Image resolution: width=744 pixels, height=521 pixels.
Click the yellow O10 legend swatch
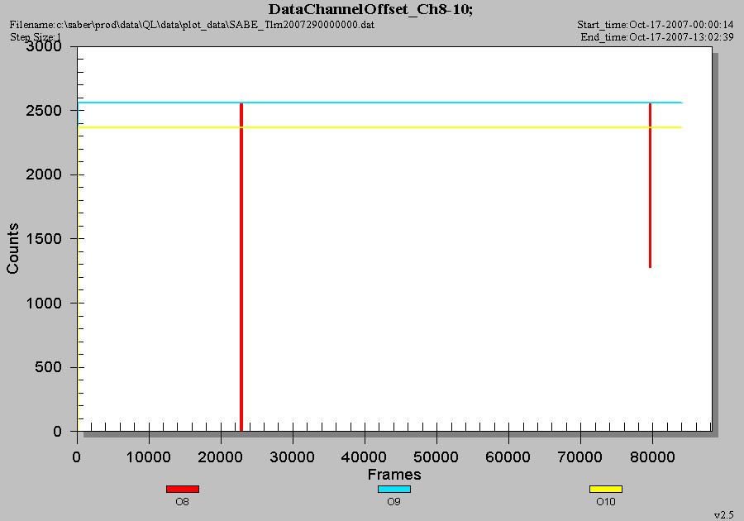(606, 489)
